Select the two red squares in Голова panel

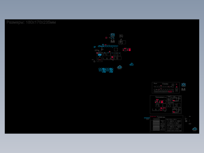click(x=170, y=91)
